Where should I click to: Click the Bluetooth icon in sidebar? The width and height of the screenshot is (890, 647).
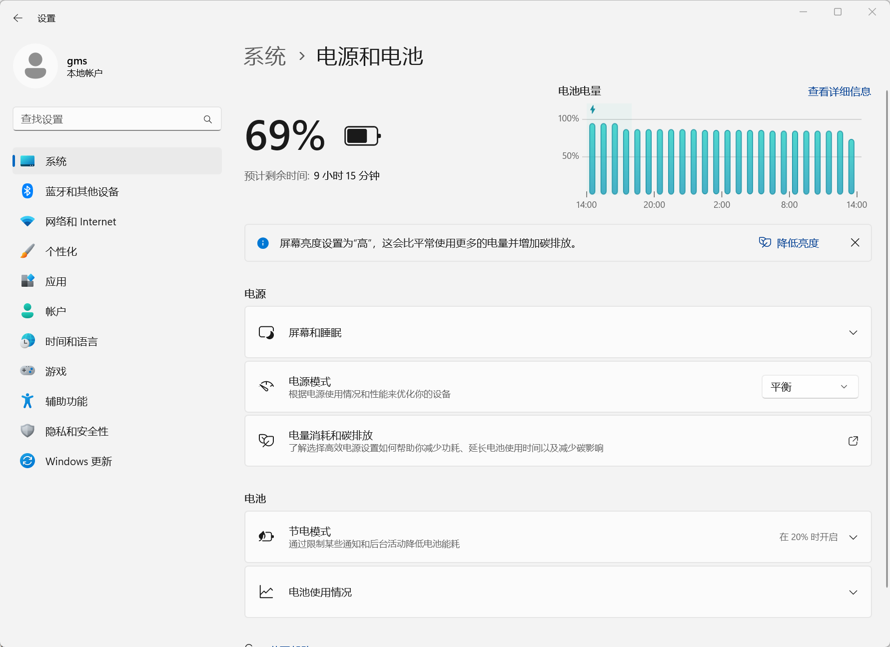27,191
